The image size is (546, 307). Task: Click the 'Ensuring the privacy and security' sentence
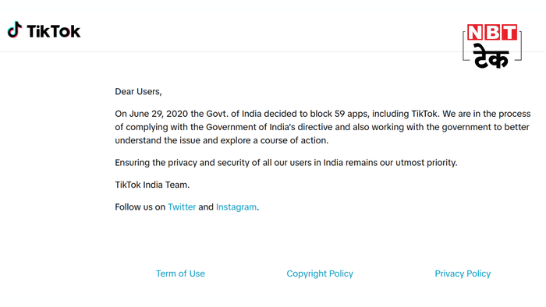coord(286,162)
